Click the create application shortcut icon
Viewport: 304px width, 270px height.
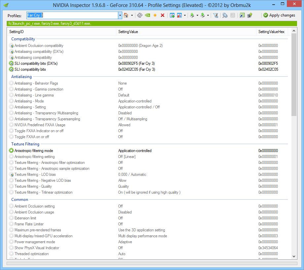pyautogui.click(x=242, y=15)
